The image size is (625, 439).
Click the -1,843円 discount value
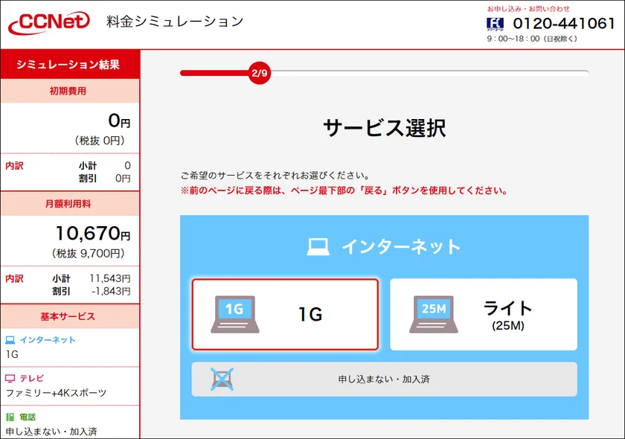tap(111, 291)
